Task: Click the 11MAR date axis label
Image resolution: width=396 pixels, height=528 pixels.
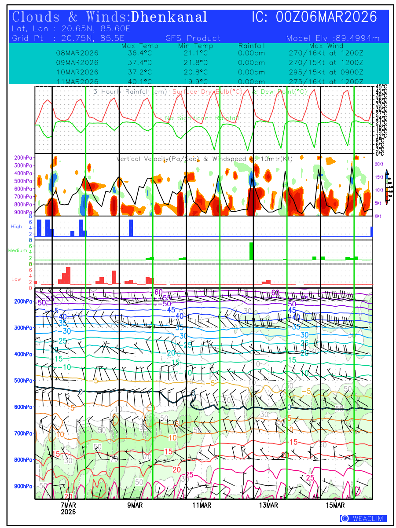Action: [x=202, y=505]
